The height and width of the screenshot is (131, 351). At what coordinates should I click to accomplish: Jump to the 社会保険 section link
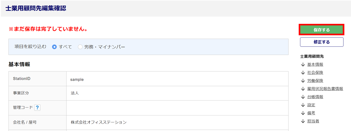point(315,73)
